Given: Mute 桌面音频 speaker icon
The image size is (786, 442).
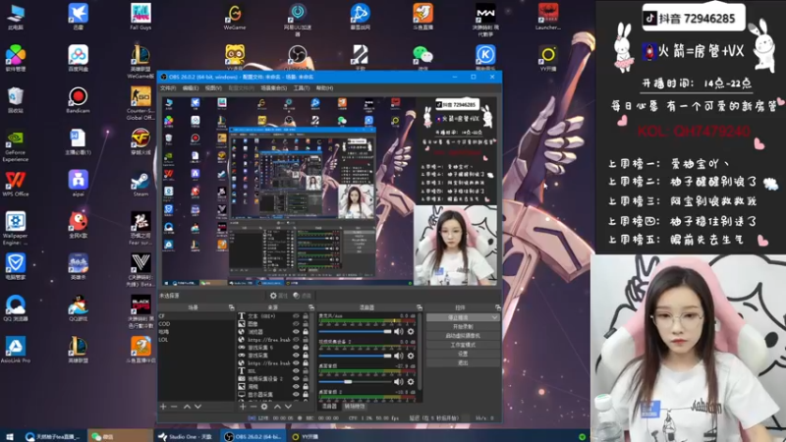Looking at the screenshot, I should coord(399,381).
